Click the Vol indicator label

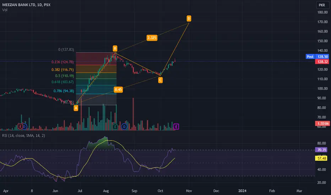pyautogui.click(x=5, y=10)
